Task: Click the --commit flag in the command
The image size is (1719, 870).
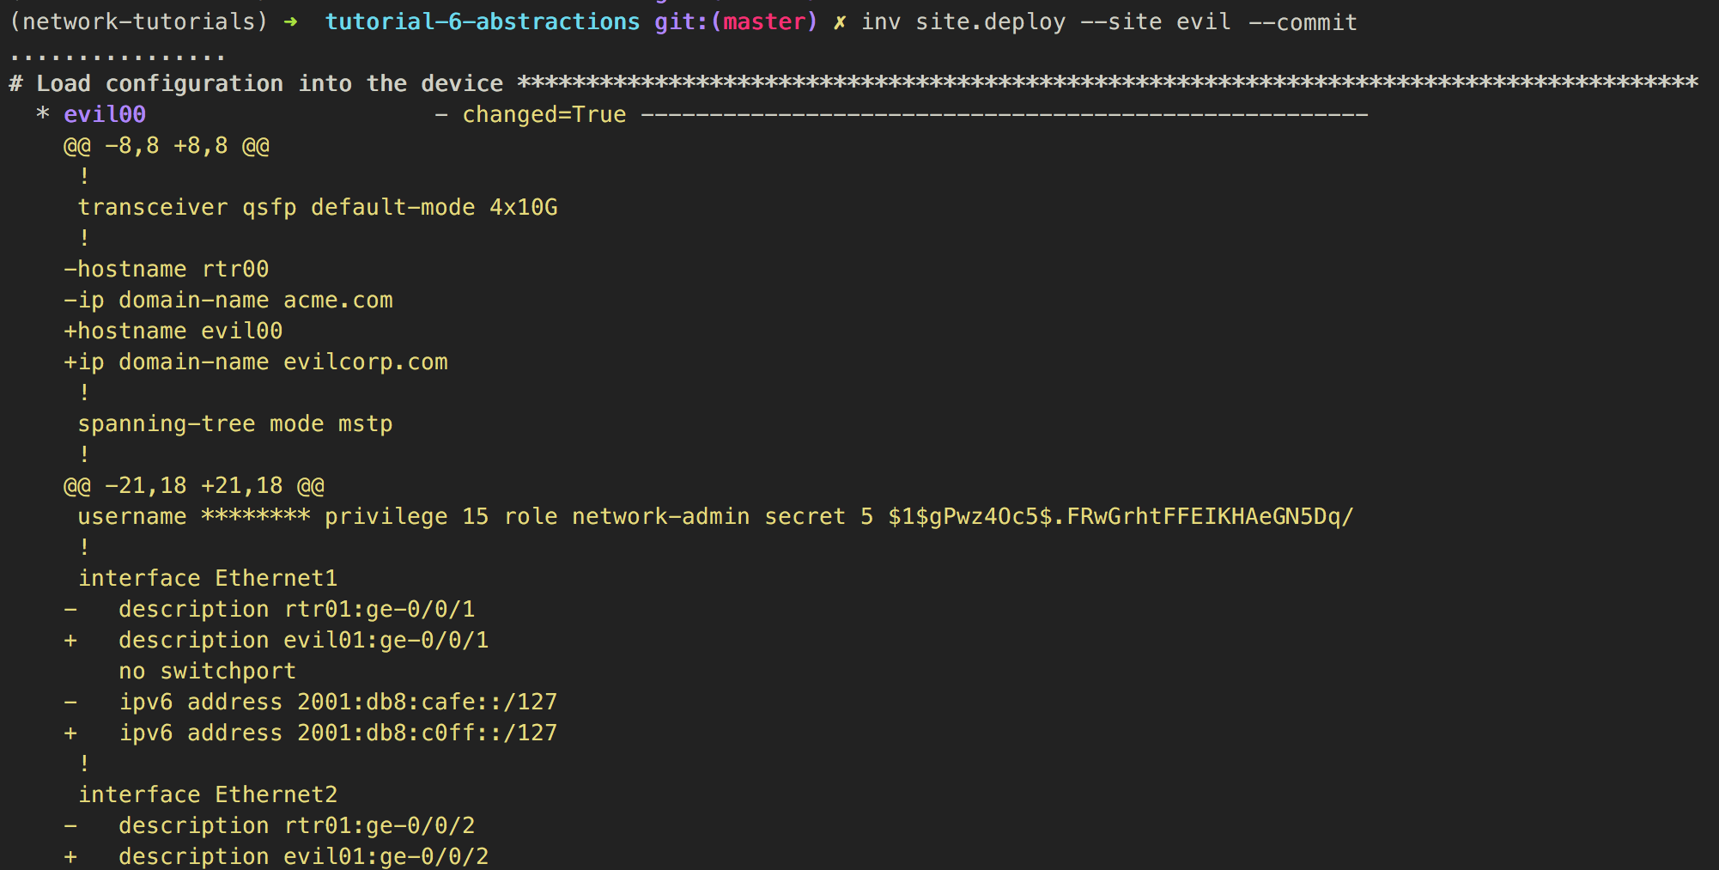Action: tap(1303, 22)
